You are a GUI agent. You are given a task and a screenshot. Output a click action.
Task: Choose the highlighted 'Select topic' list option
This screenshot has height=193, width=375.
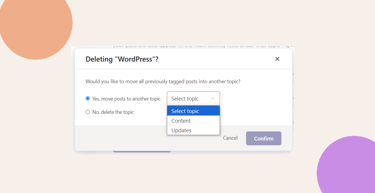(193, 111)
